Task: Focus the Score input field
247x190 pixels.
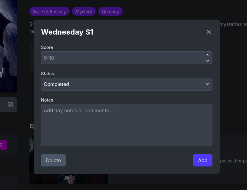Action: coord(122,58)
